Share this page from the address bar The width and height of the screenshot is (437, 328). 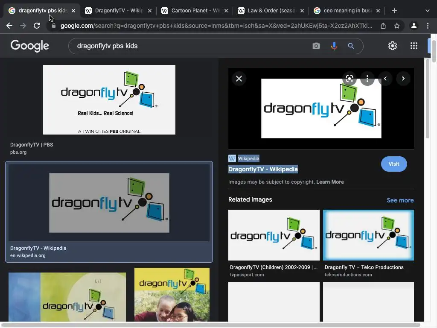pyautogui.click(x=383, y=26)
